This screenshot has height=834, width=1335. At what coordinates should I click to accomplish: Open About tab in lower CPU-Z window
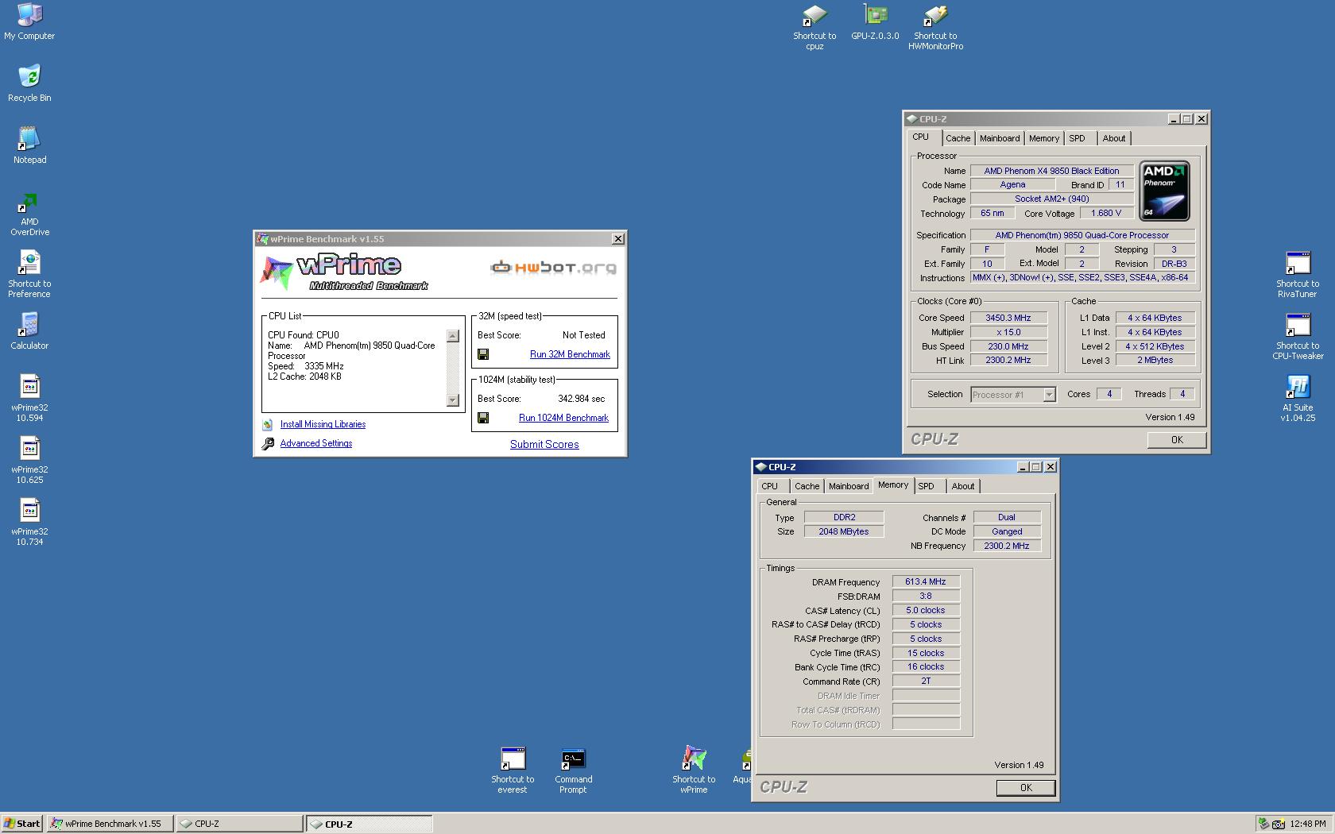click(x=962, y=486)
